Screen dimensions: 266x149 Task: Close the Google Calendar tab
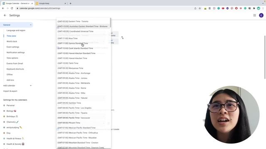coord(32,3)
